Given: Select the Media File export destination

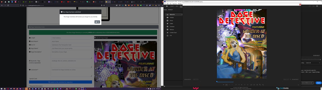Looking at the screenshot, I should (x=172, y=14).
